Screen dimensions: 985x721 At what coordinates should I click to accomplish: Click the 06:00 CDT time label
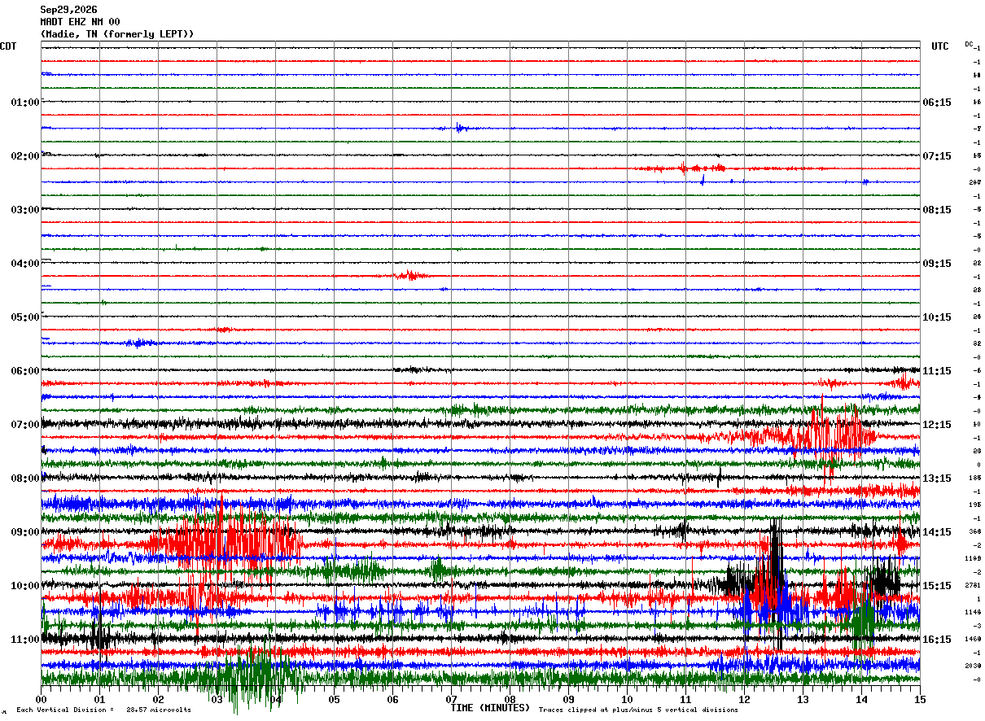click(x=25, y=371)
